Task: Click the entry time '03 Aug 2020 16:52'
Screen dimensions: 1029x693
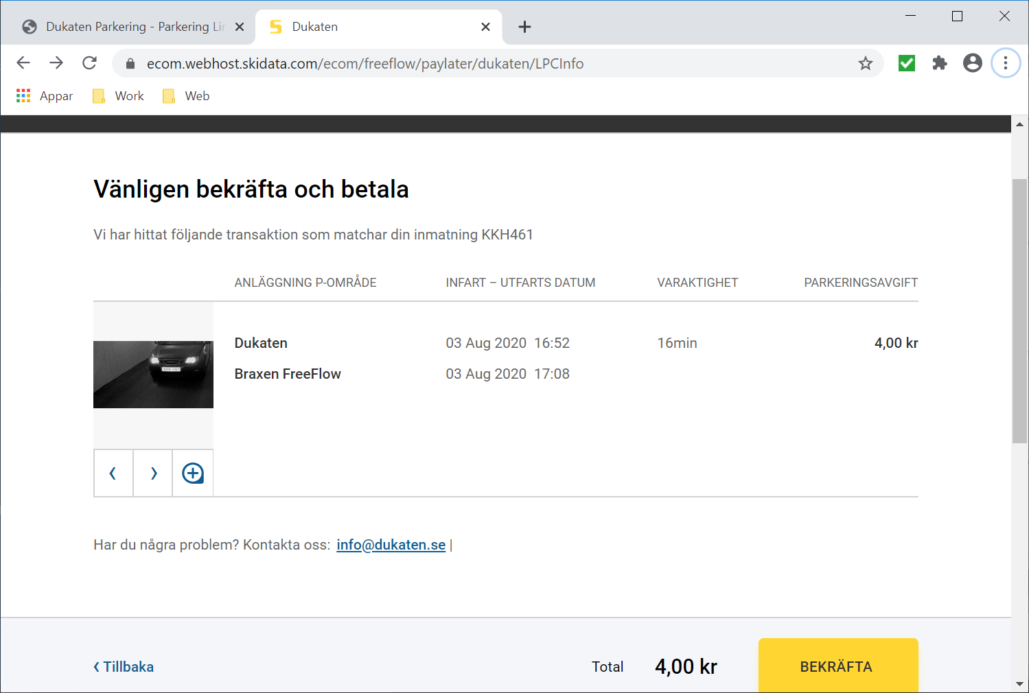Action: (508, 343)
